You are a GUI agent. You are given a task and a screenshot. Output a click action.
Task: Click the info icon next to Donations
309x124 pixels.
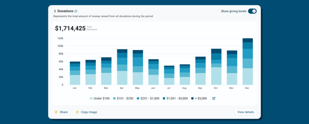click(x=76, y=11)
